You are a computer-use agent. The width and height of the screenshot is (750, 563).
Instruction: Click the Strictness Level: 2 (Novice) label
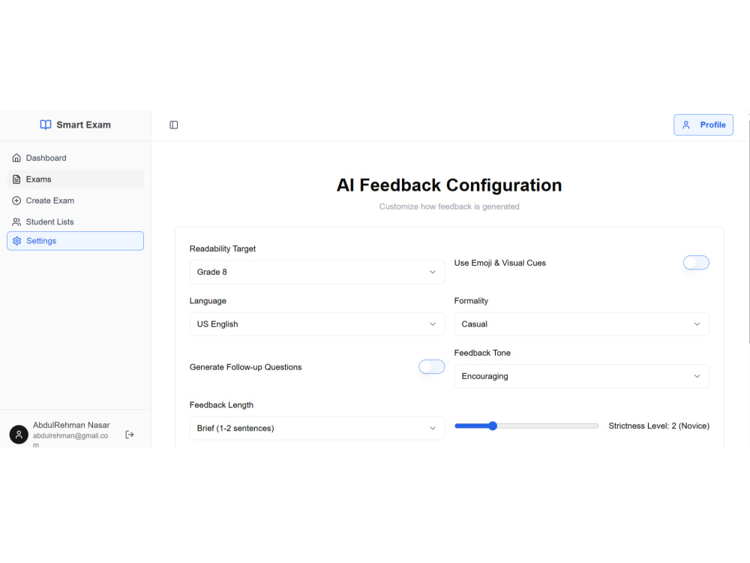[658, 426]
